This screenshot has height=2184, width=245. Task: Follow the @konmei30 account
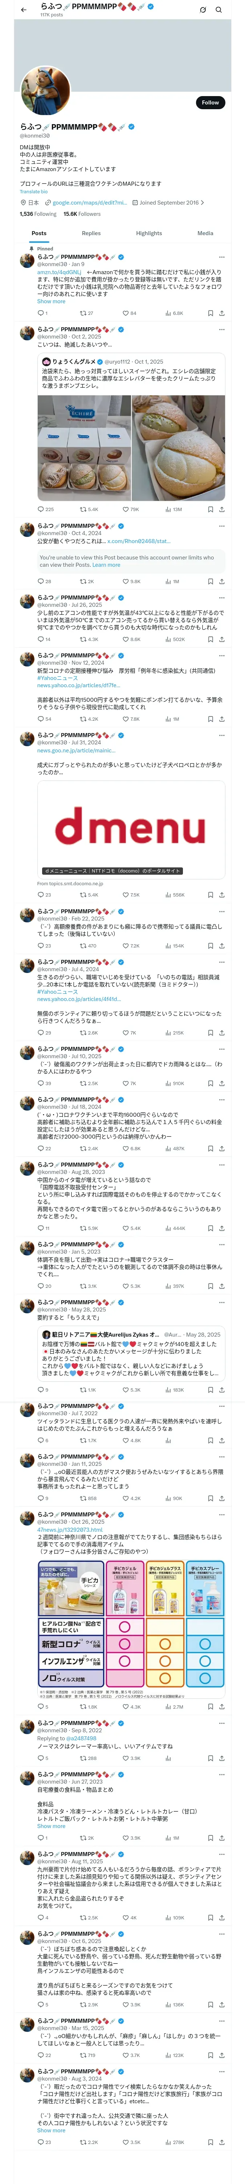click(x=209, y=102)
